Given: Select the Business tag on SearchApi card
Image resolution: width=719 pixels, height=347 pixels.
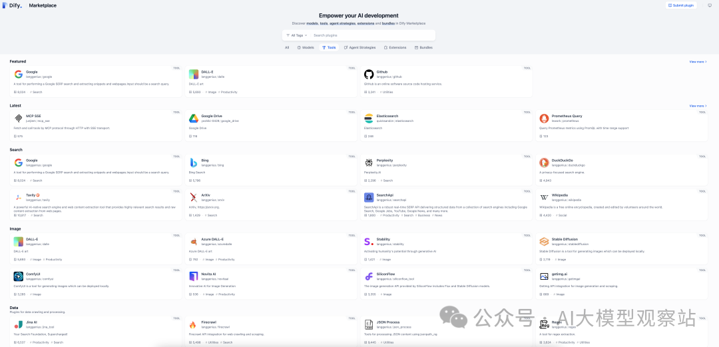Looking at the screenshot, I should pyautogui.click(x=423, y=215).
